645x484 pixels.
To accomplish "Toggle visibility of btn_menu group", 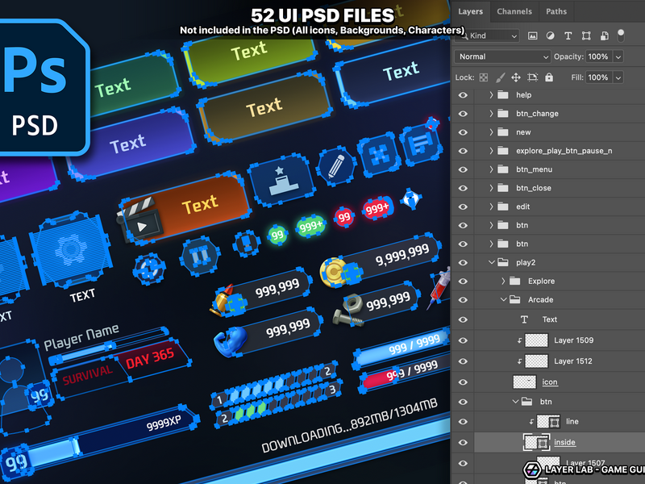I will tap(463, 169).
